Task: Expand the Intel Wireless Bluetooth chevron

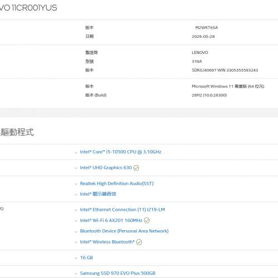Action: click(x=76, y=242)
